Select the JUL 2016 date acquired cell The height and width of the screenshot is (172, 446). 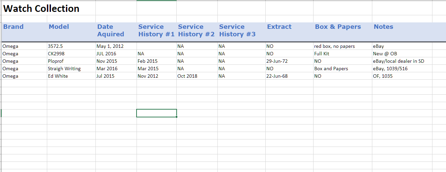pyautogui.click(x=106, y=54)
